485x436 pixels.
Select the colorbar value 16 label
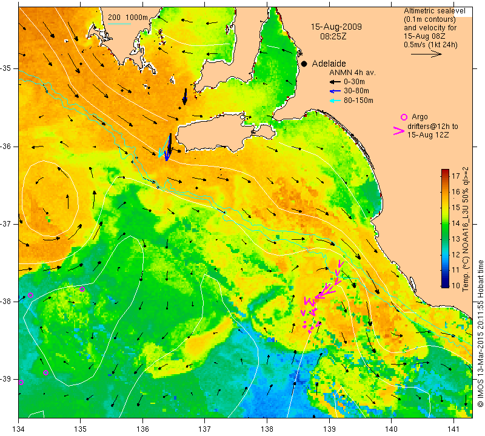(456, 192)
